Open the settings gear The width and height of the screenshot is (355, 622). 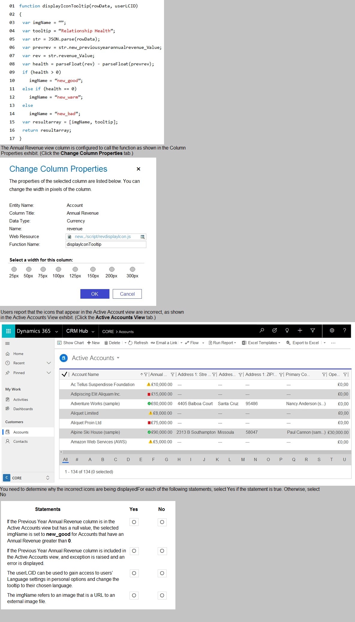[332, 331]
